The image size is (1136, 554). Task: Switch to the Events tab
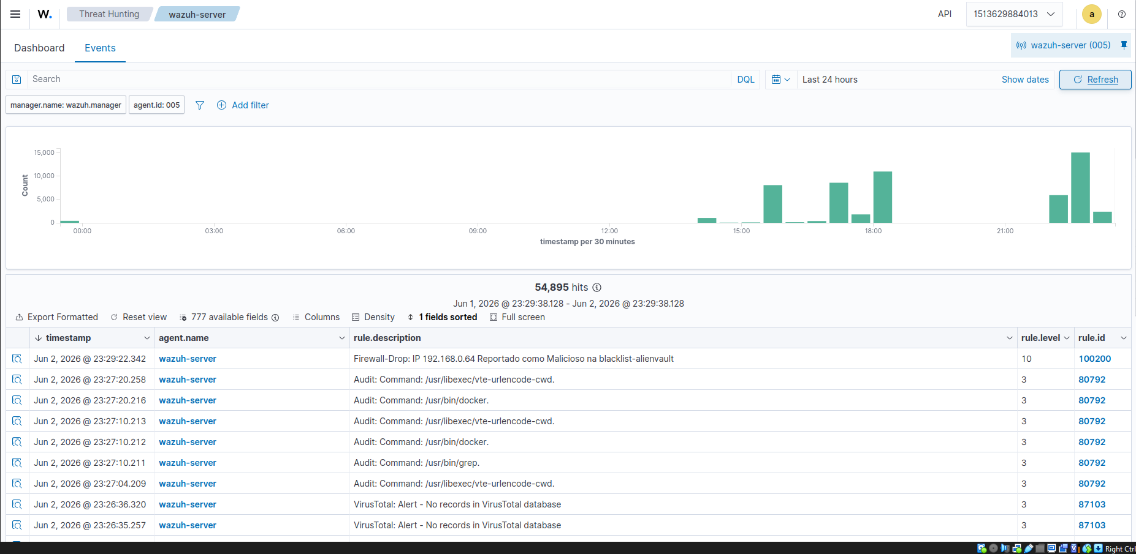point(100,48)
